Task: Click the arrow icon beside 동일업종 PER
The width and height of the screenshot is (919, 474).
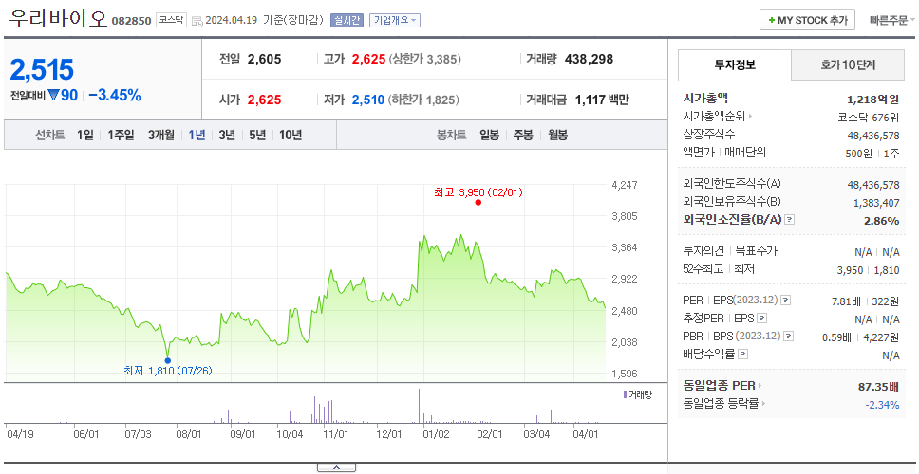Action: point(760,386)
